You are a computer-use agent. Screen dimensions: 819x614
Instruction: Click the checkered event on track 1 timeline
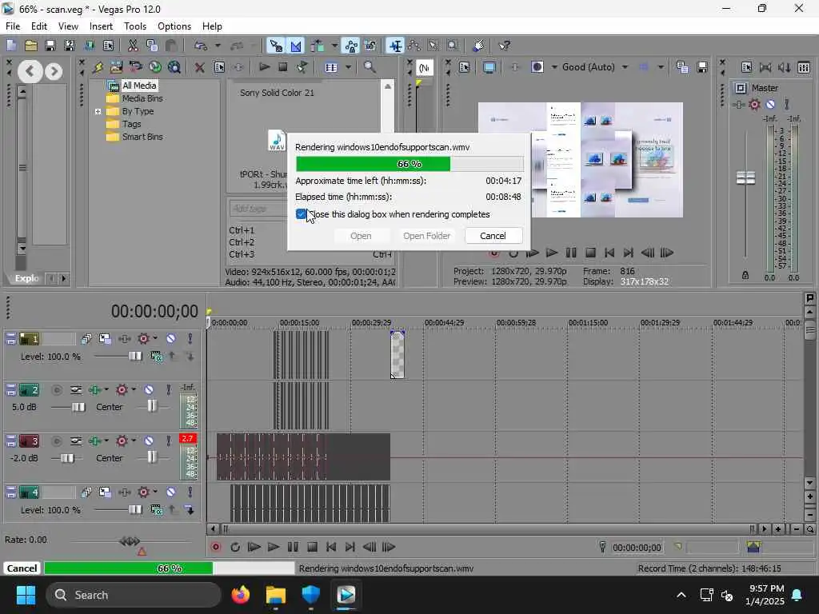(x=398, y=354)
